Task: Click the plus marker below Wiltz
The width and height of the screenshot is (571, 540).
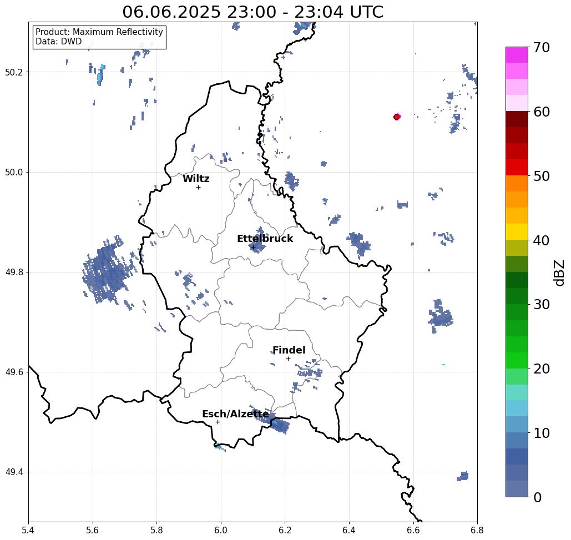Action: click(x=198, y=187)
